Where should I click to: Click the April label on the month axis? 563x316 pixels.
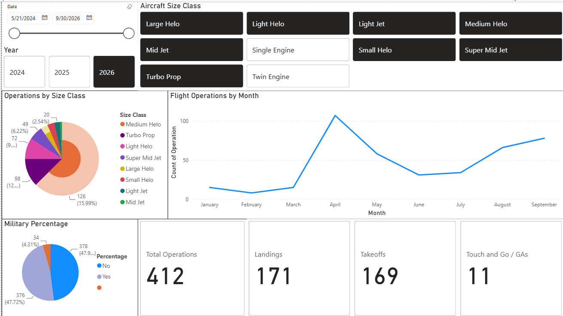click(x=335, y=205)
